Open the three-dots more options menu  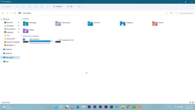click(x=79, y=6)
